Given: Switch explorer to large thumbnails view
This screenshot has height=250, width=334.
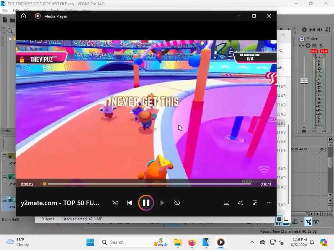Looking at the screenshot, I should pos(286,218).
